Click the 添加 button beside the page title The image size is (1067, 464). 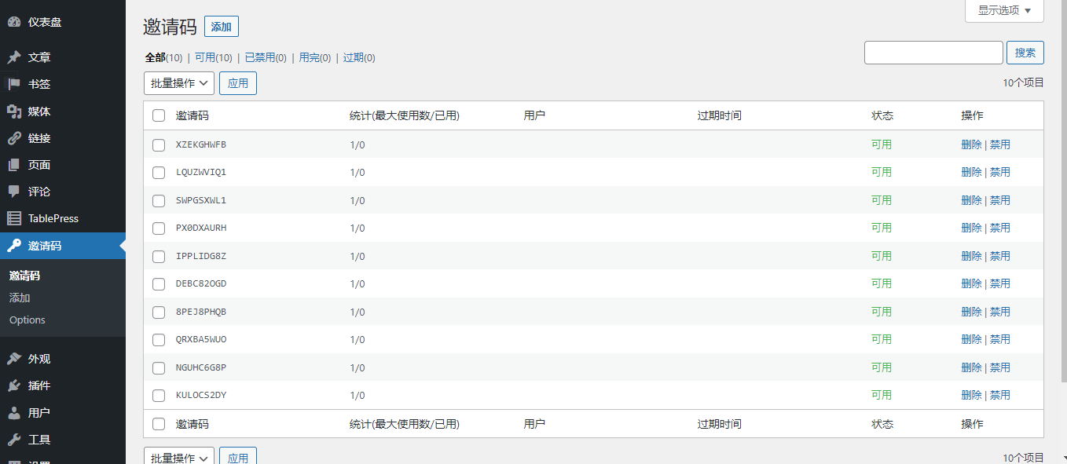221,27
